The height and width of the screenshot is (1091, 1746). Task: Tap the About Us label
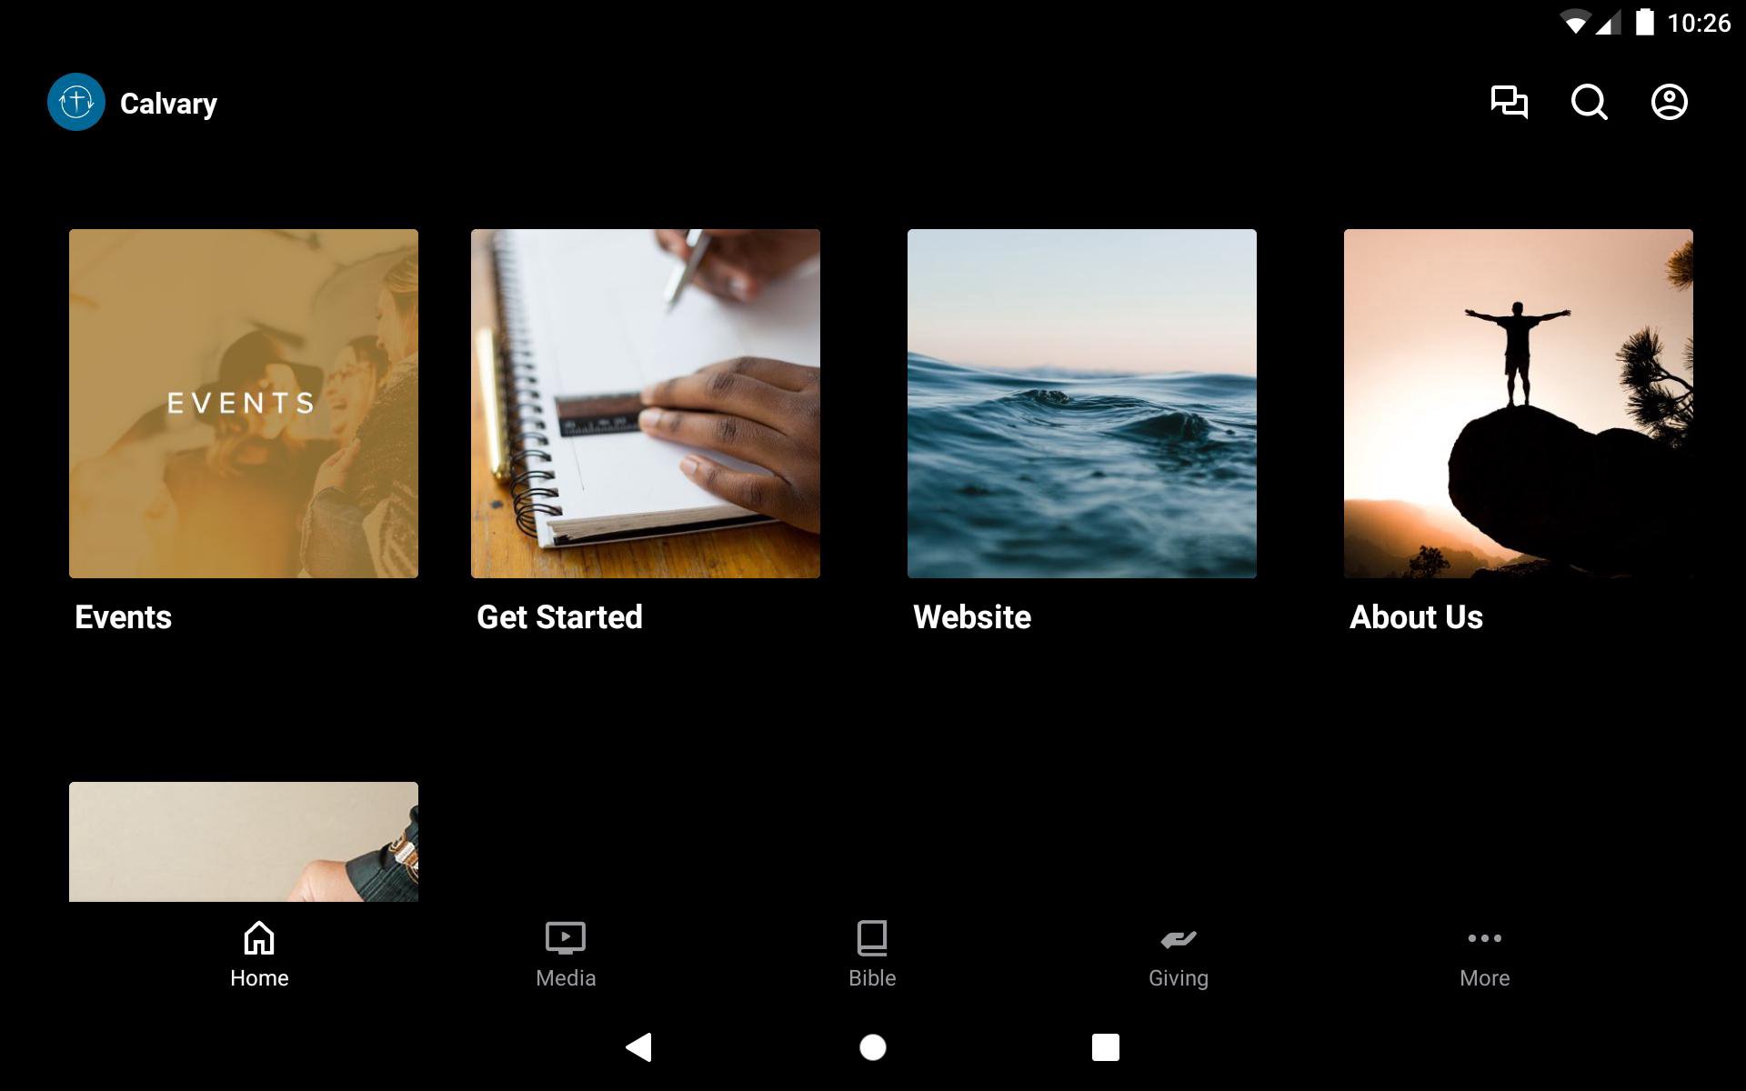pyautogui.click(x=1416, y=617)
